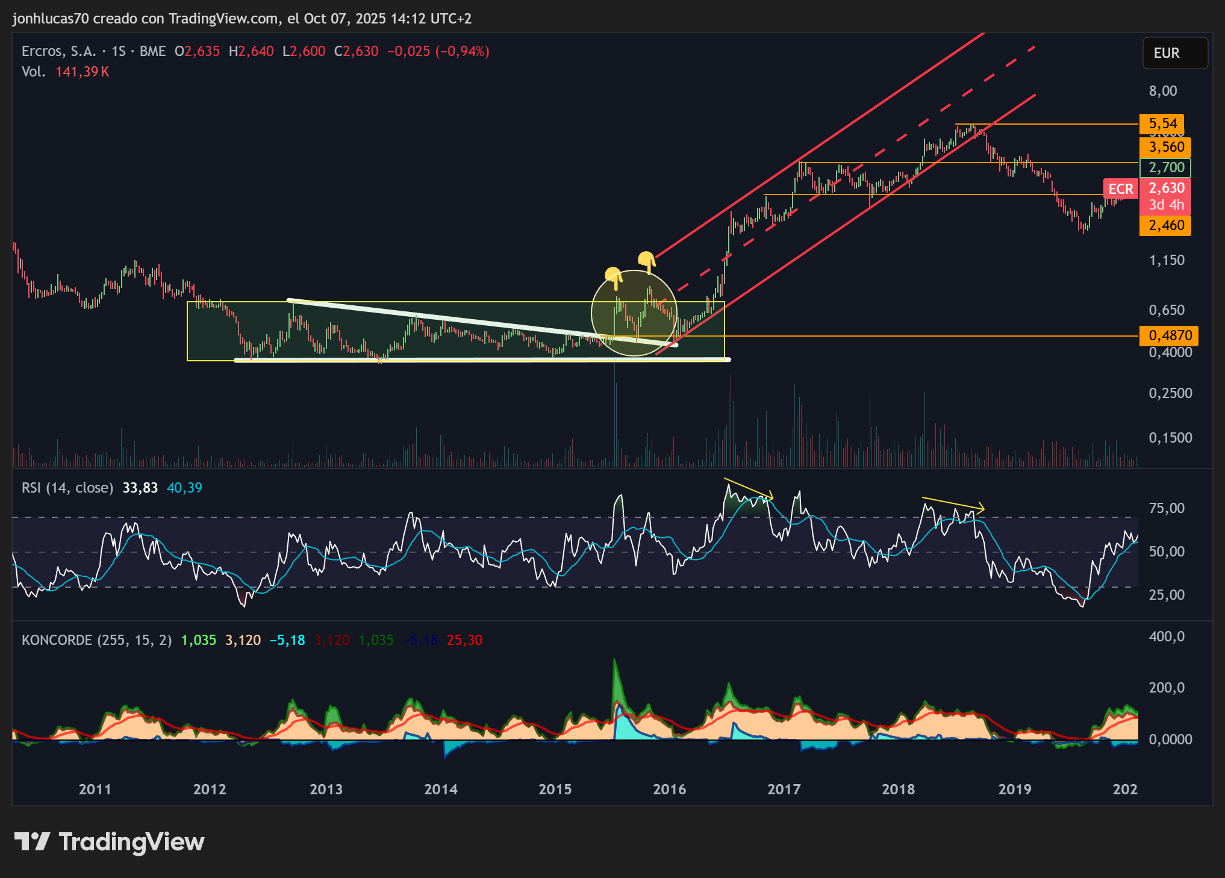Click the close value C2,630 in the legend
The image size is (1225, 878).
[x=357, y=51]
